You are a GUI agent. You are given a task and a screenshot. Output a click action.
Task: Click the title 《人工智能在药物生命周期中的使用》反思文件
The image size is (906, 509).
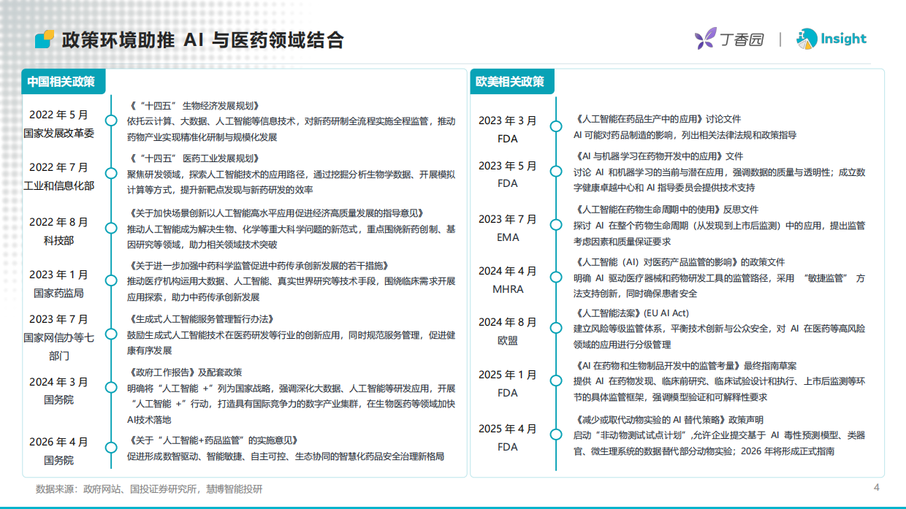[x=666, y=209]
